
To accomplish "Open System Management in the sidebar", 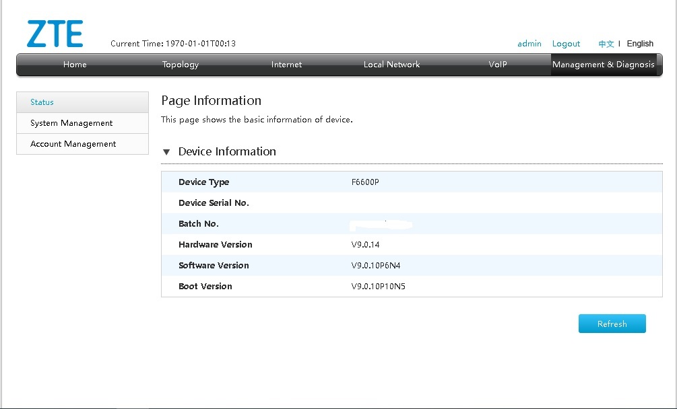I will [x=82, y=123].
